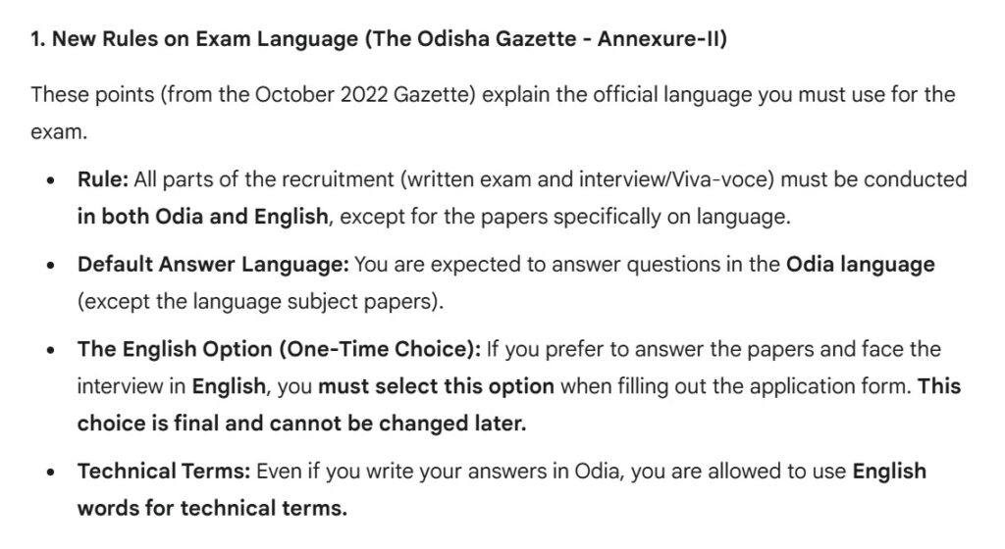Click the bold "Default Answer Language:" label
Screen dimensions: 1005x549
(212, 265)
